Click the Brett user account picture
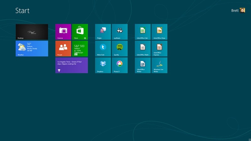 (x=243, y=10)
